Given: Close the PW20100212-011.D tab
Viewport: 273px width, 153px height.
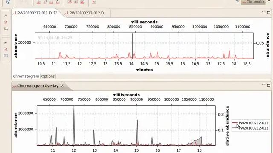Looking at the screenshot, I should [55, 13].
